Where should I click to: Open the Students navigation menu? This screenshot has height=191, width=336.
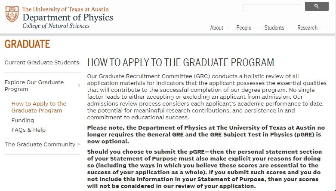pos(274,27)
